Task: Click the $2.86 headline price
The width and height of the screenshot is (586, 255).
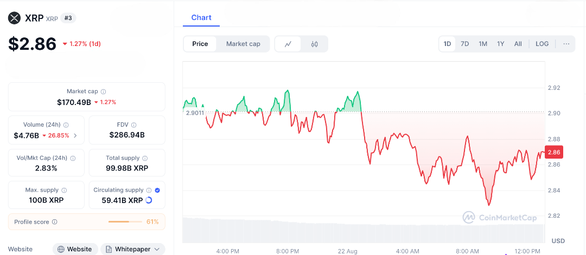Action: click(33, 44)
